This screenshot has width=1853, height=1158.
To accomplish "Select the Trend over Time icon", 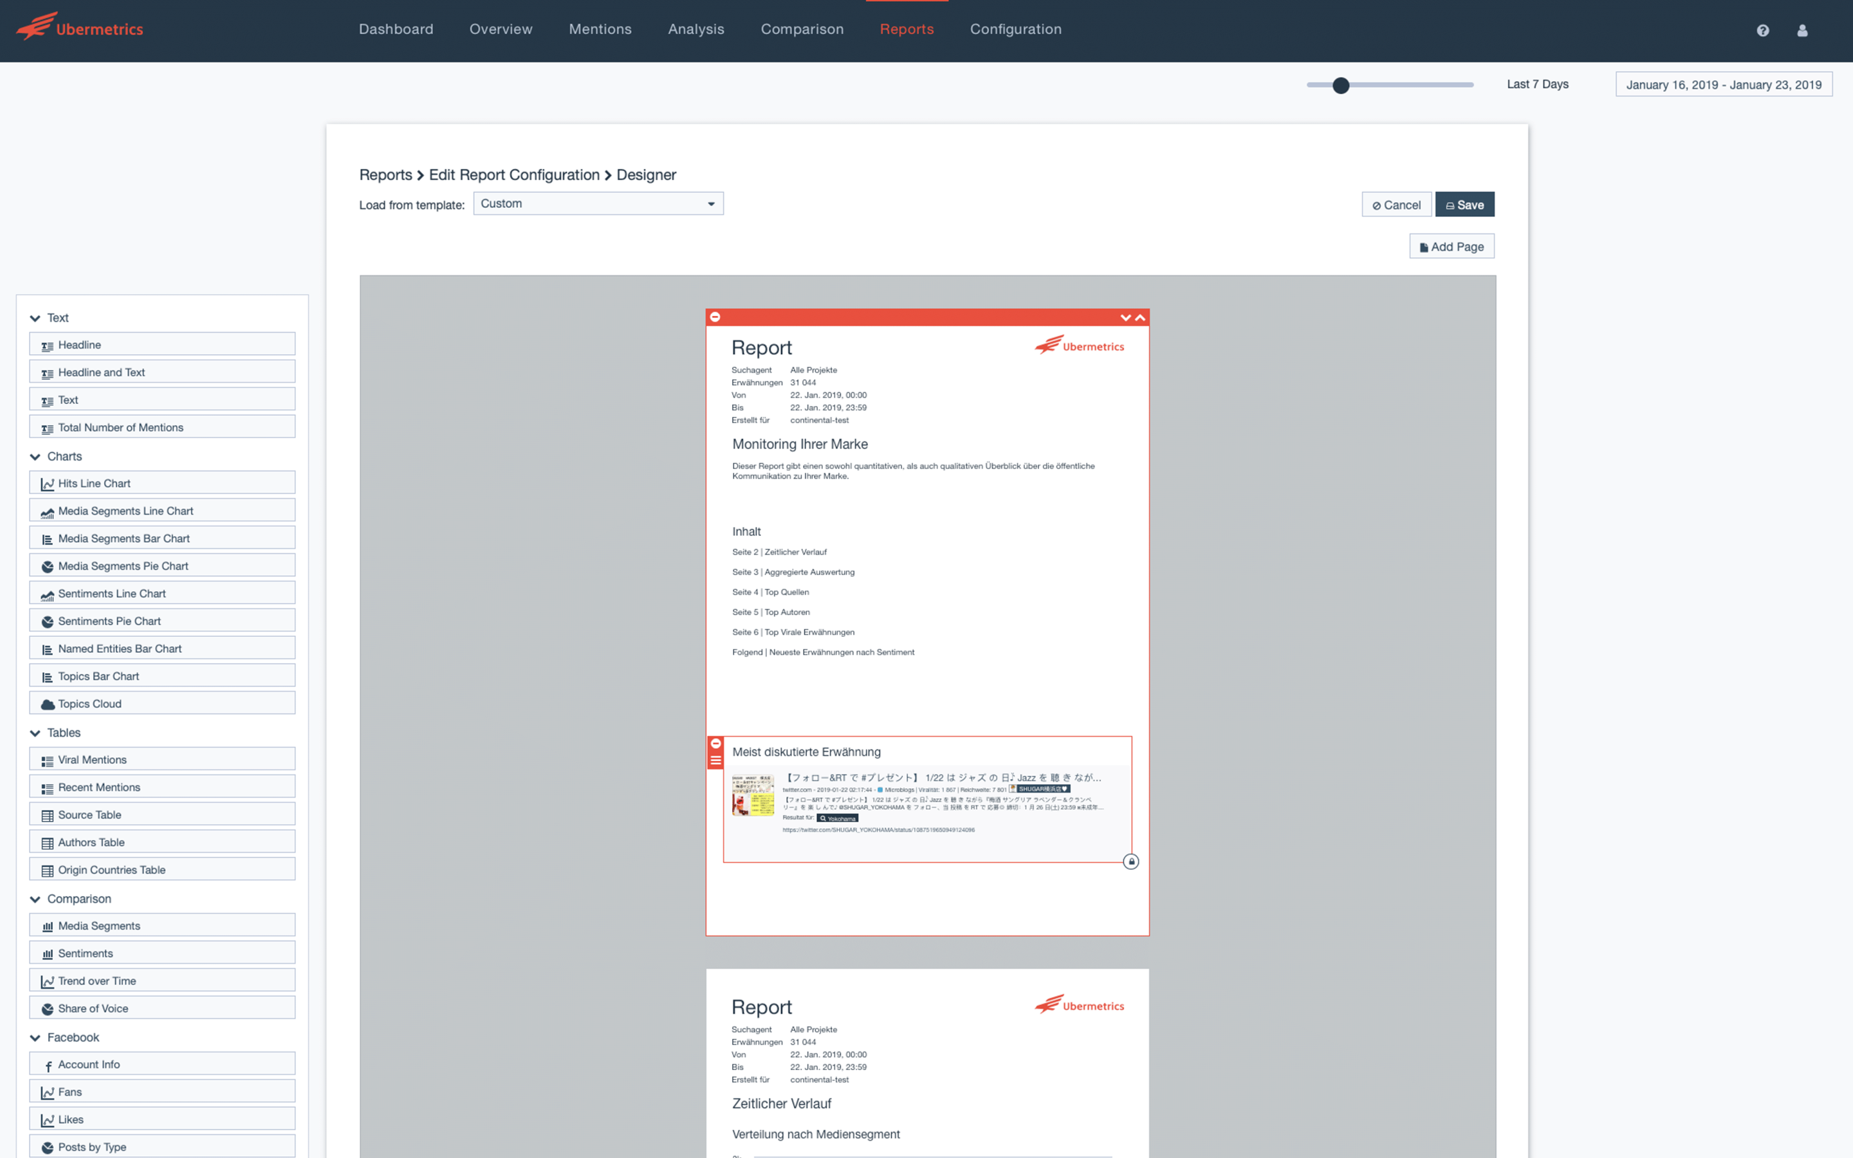I will (48, 982).
